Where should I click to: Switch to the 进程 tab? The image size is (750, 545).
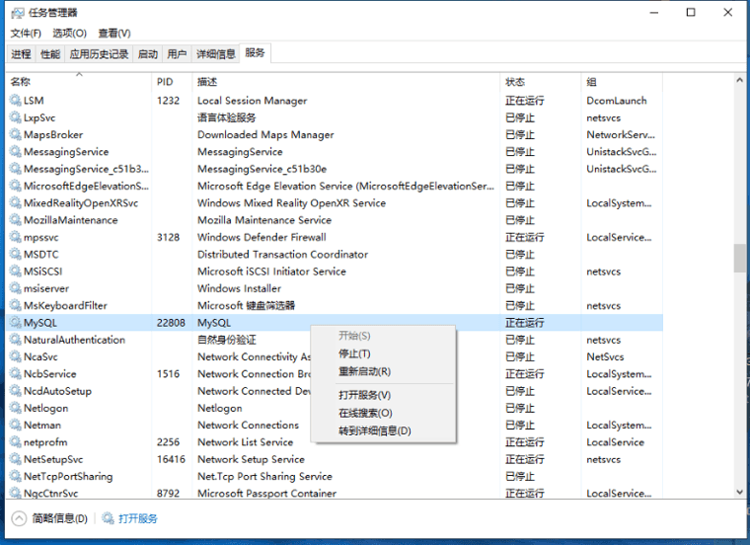point(21,54)
